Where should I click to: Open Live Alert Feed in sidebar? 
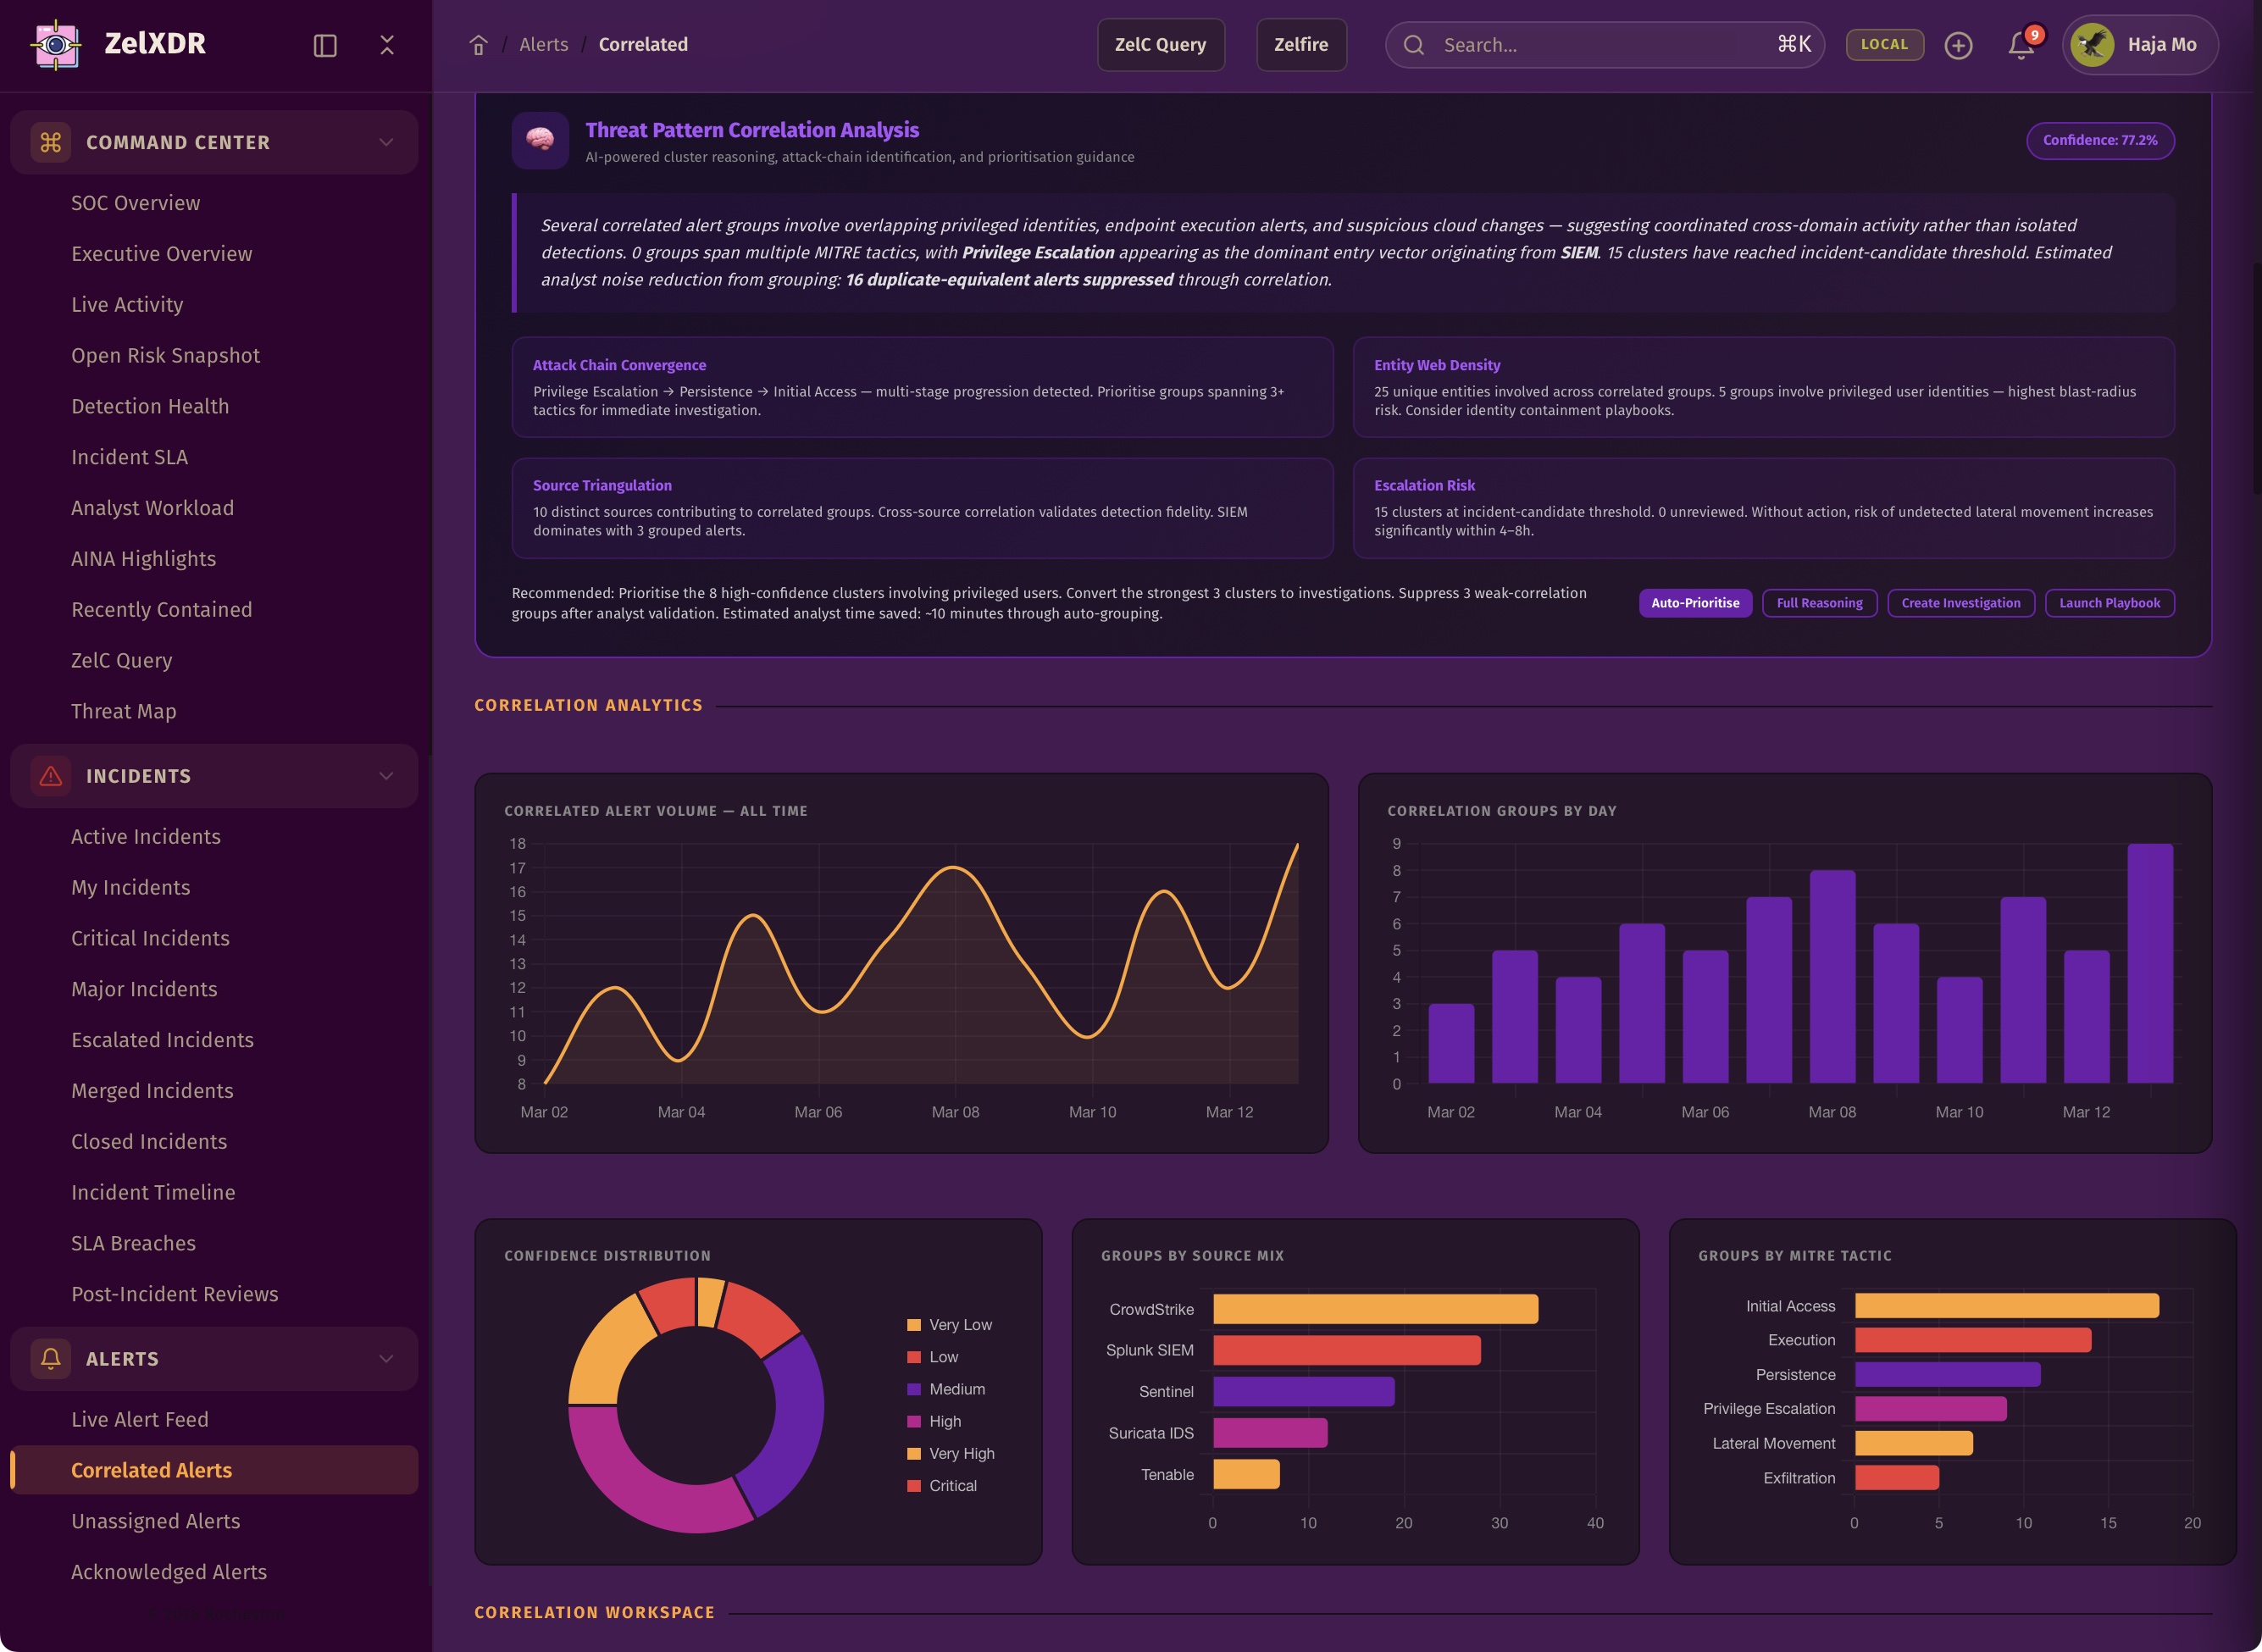coord(140,1419)
